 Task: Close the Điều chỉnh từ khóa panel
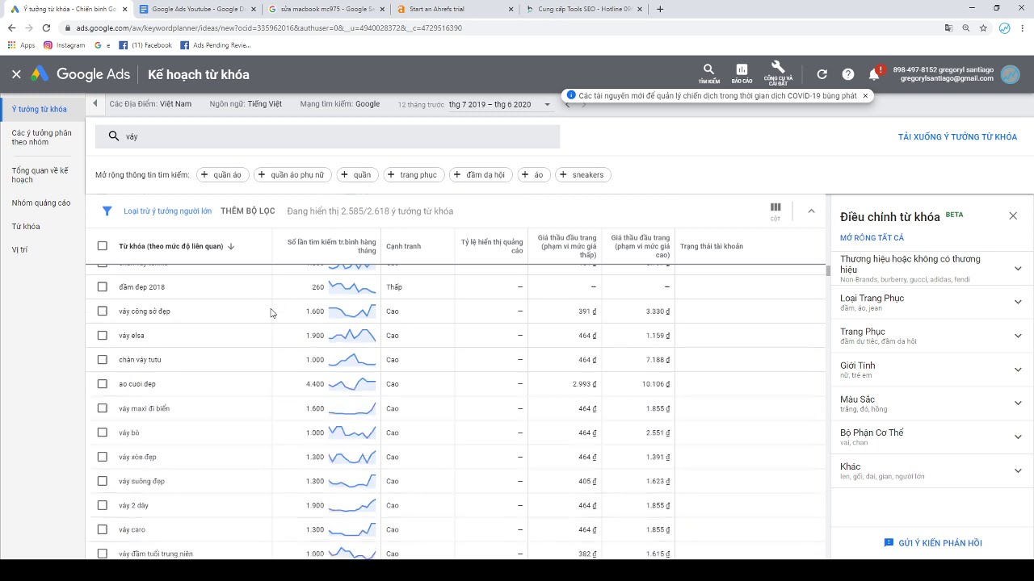(x=1013, y=215)
